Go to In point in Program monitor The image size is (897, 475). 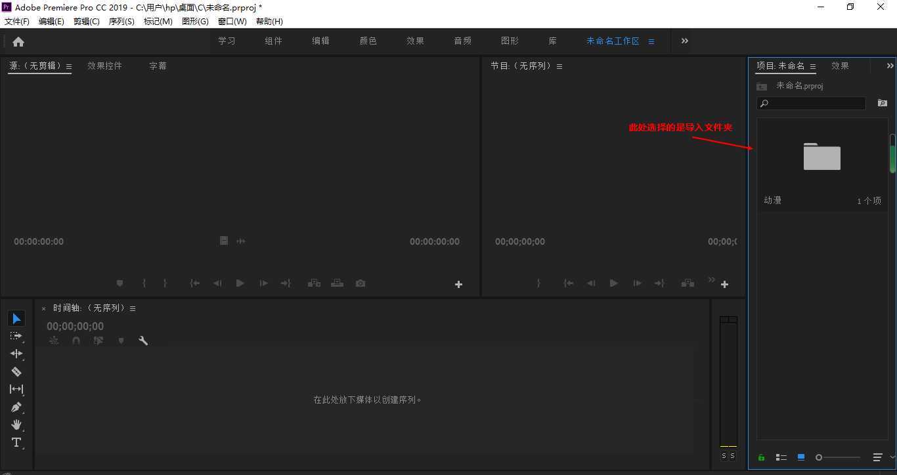coord(569,283)
